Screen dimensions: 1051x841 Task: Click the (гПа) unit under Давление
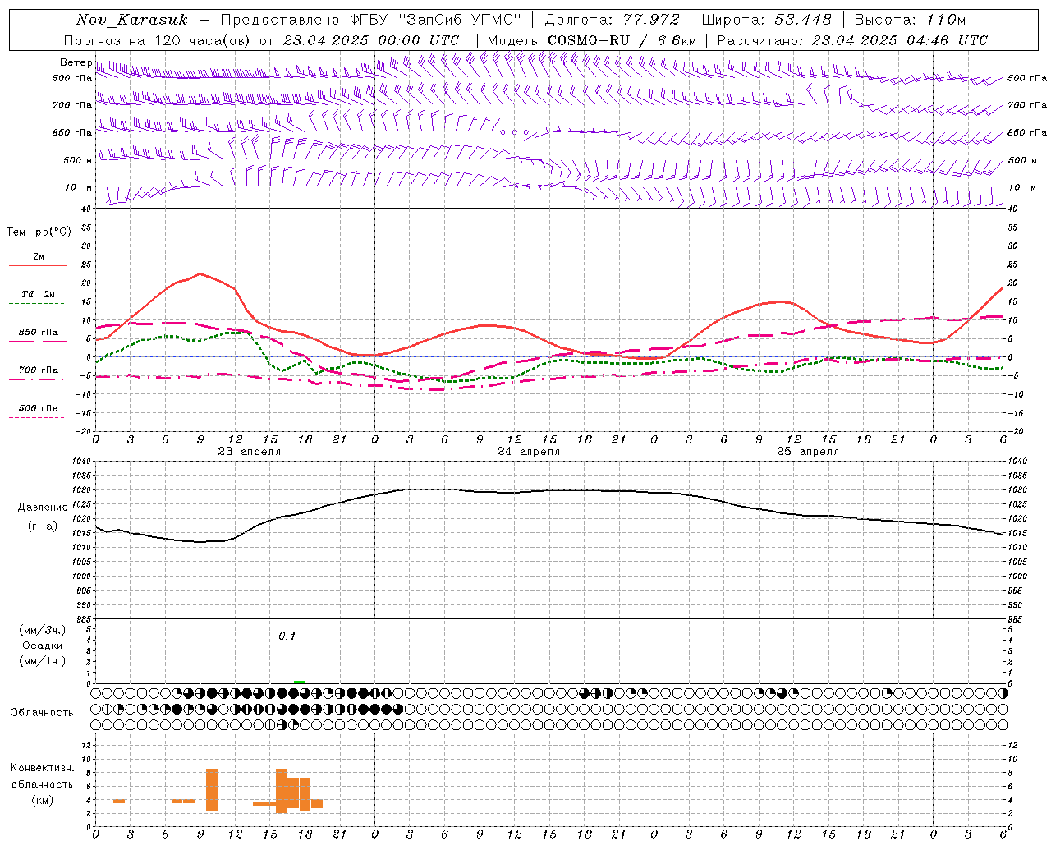coord(43,526)
